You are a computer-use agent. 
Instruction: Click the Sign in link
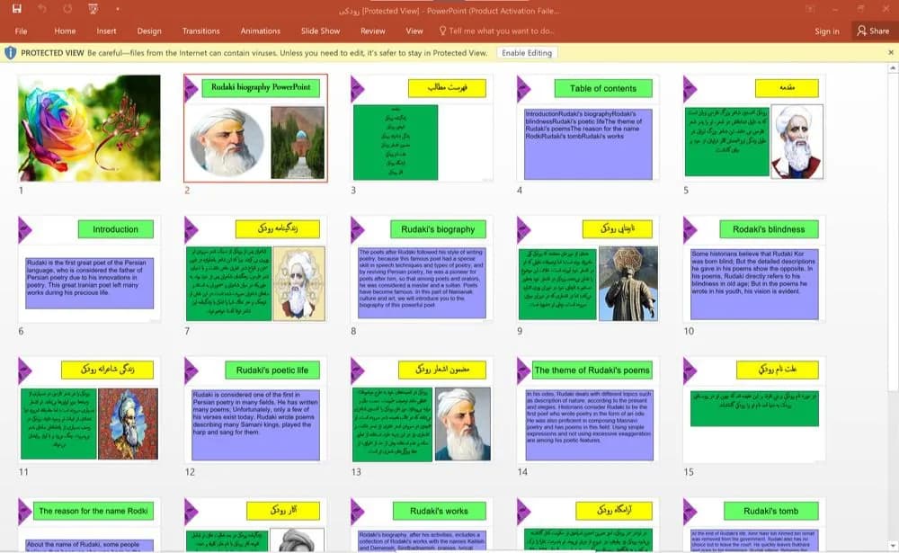click(827, 31)
